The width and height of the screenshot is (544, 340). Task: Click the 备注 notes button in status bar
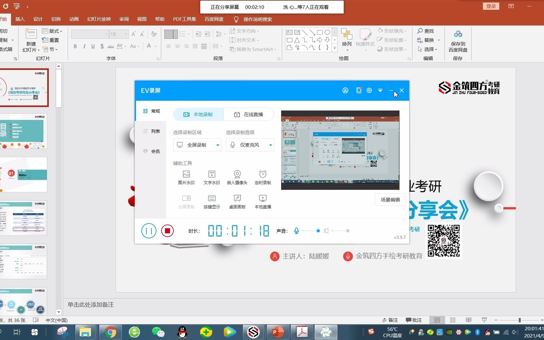point(390,320)
